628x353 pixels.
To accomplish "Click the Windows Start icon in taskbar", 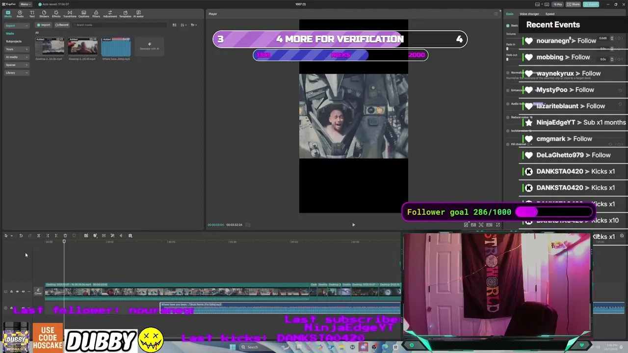I will tap(234, 347).
